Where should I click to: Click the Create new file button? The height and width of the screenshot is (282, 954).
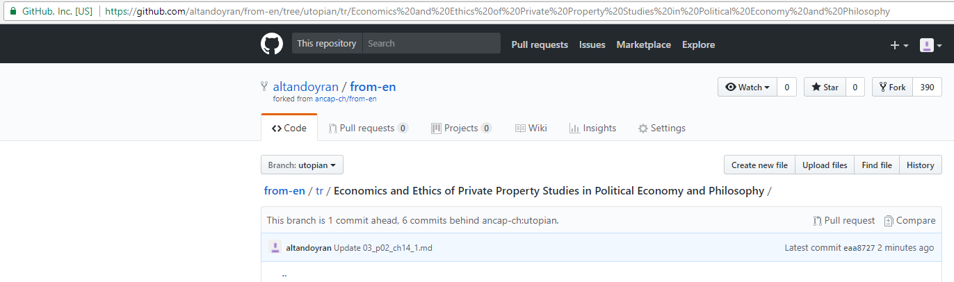pyautogui.click(x=759, y=165)
